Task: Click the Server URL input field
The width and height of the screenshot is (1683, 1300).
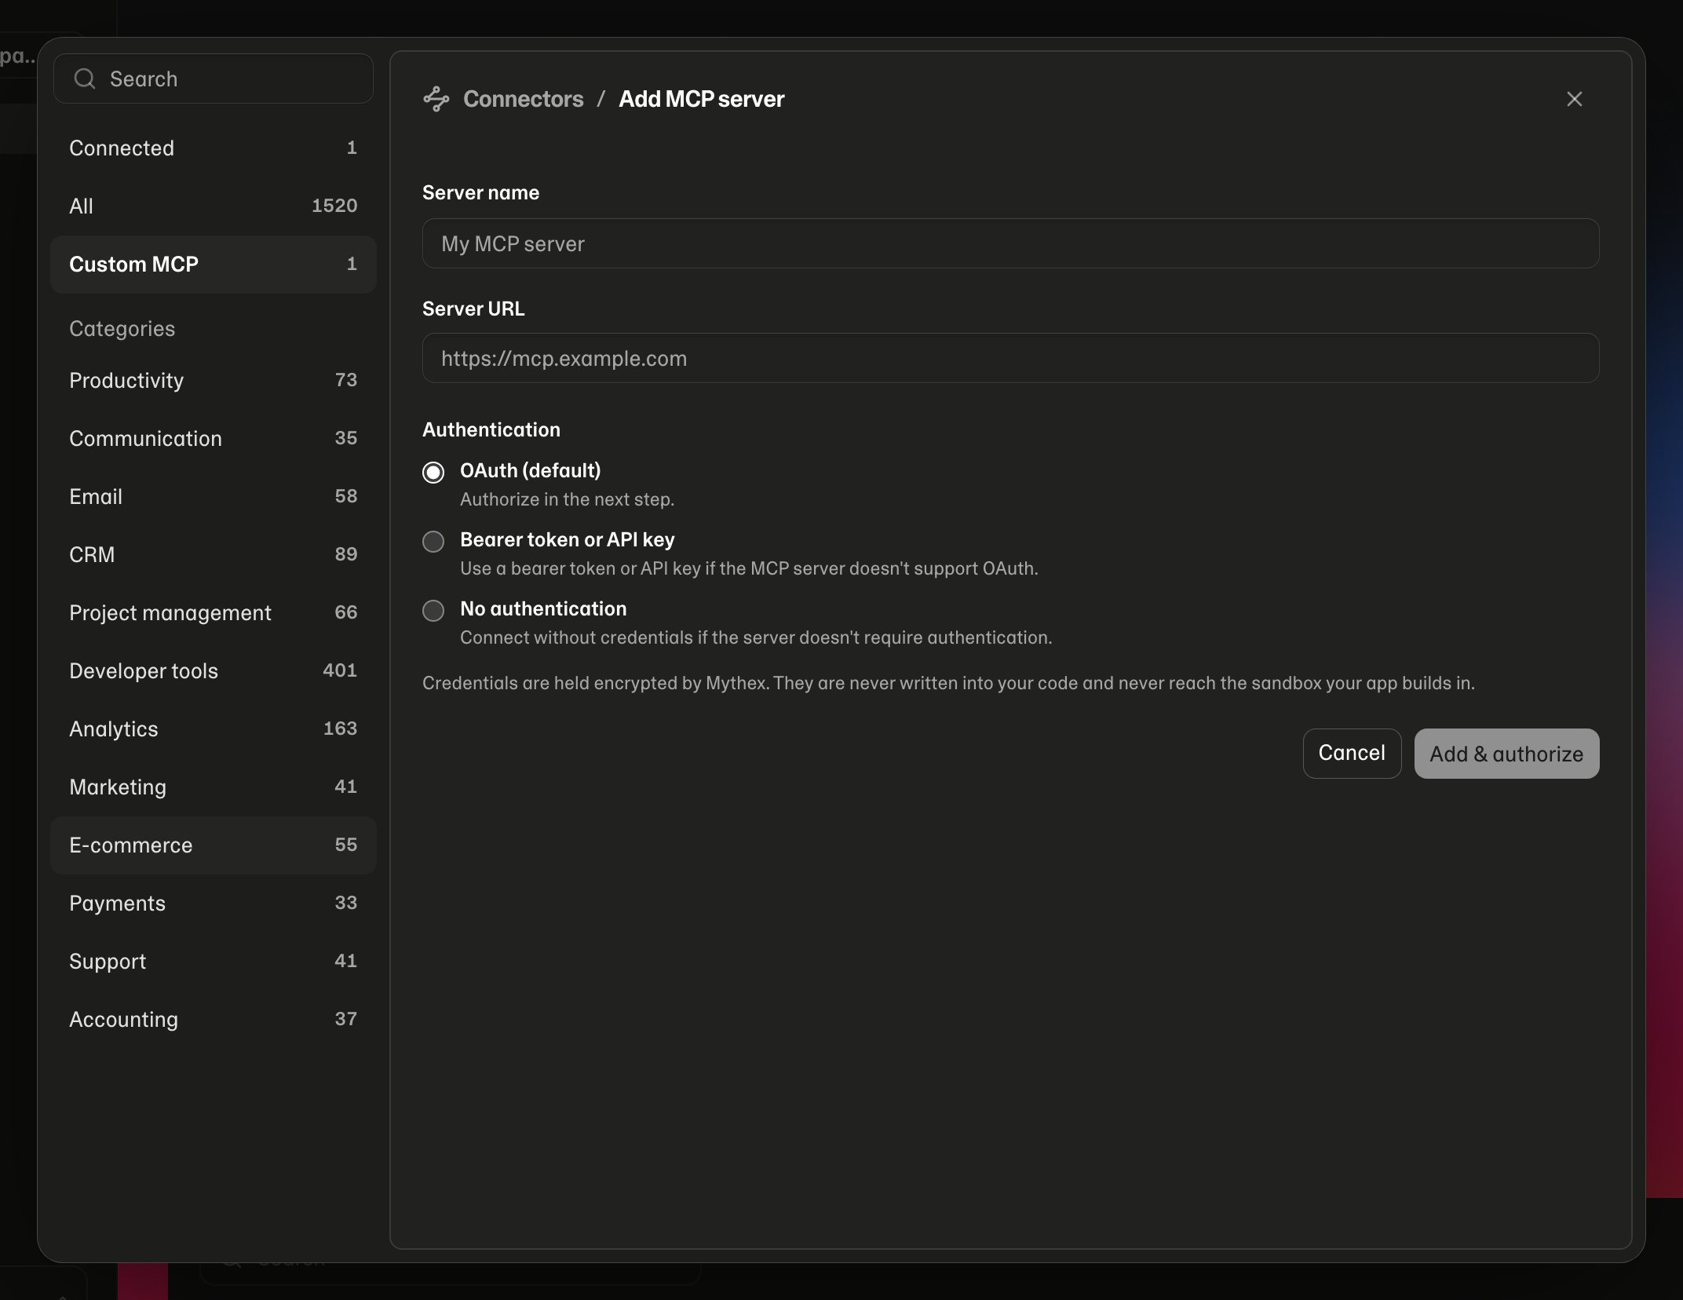Action: click(1010, 358)
